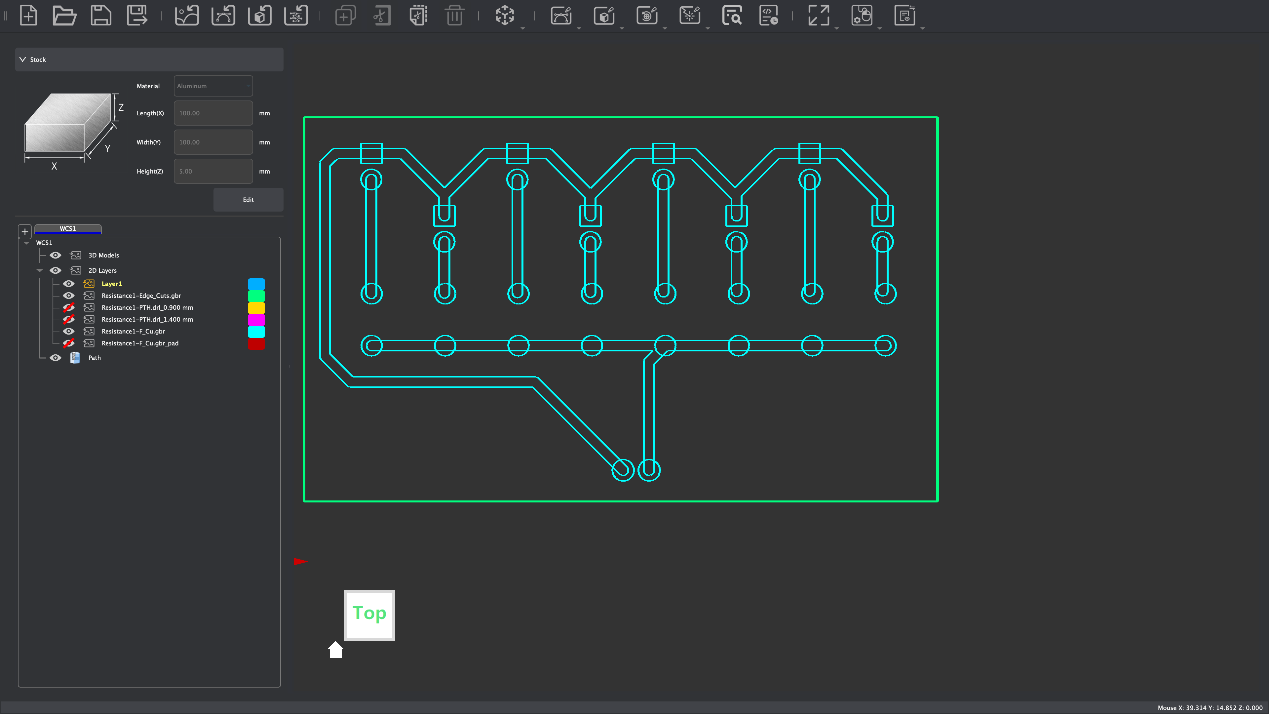Open the Material dropdown showing Aluminum

point(213,86)
